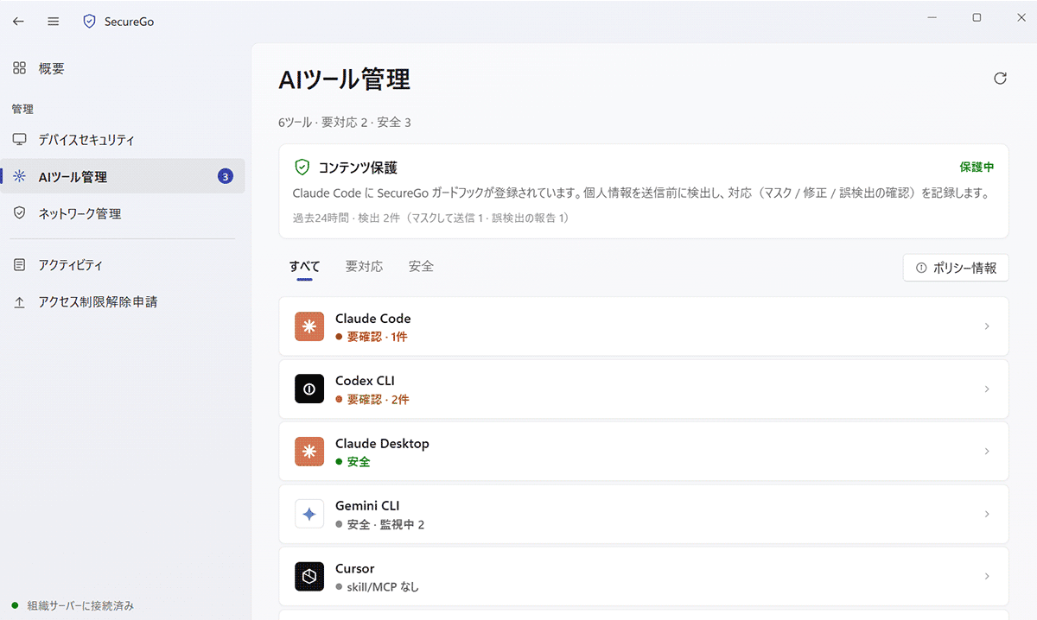
Task: Go back with the arrow icon
Action: [19, 22]
